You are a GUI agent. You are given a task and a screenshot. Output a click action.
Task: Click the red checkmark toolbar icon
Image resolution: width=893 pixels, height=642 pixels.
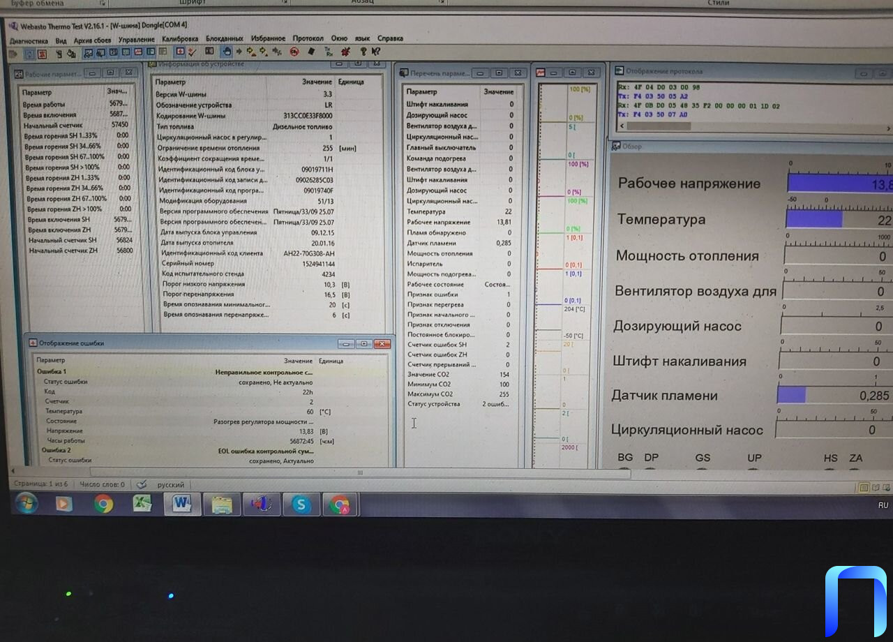(193, 52)
